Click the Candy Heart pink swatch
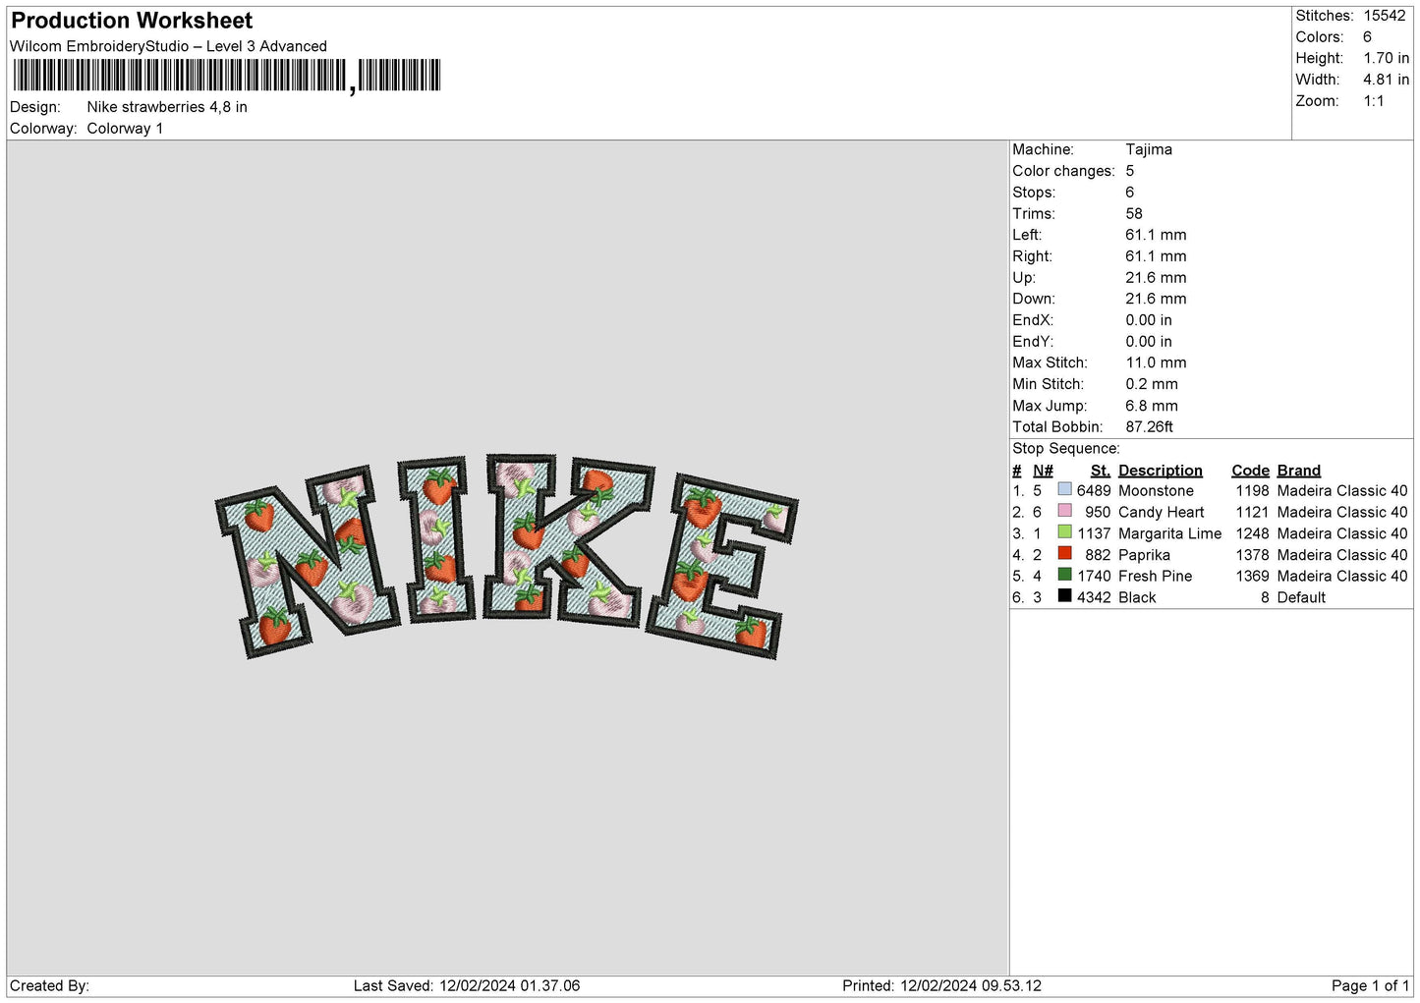1420x1003 pixels. pyautogui.click(x=1064, y=511)
